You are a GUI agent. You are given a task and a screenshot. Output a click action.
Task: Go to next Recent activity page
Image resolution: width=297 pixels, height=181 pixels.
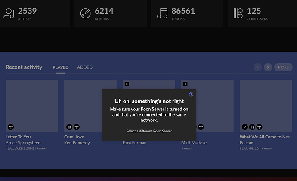click(268, 67)
